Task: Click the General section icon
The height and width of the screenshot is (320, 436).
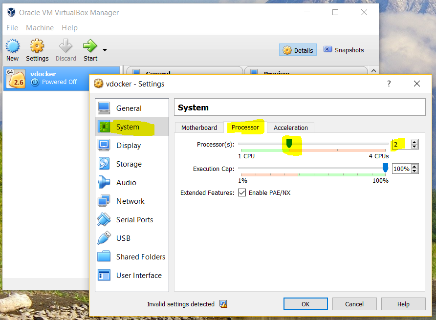Action: tap(104, 108)
